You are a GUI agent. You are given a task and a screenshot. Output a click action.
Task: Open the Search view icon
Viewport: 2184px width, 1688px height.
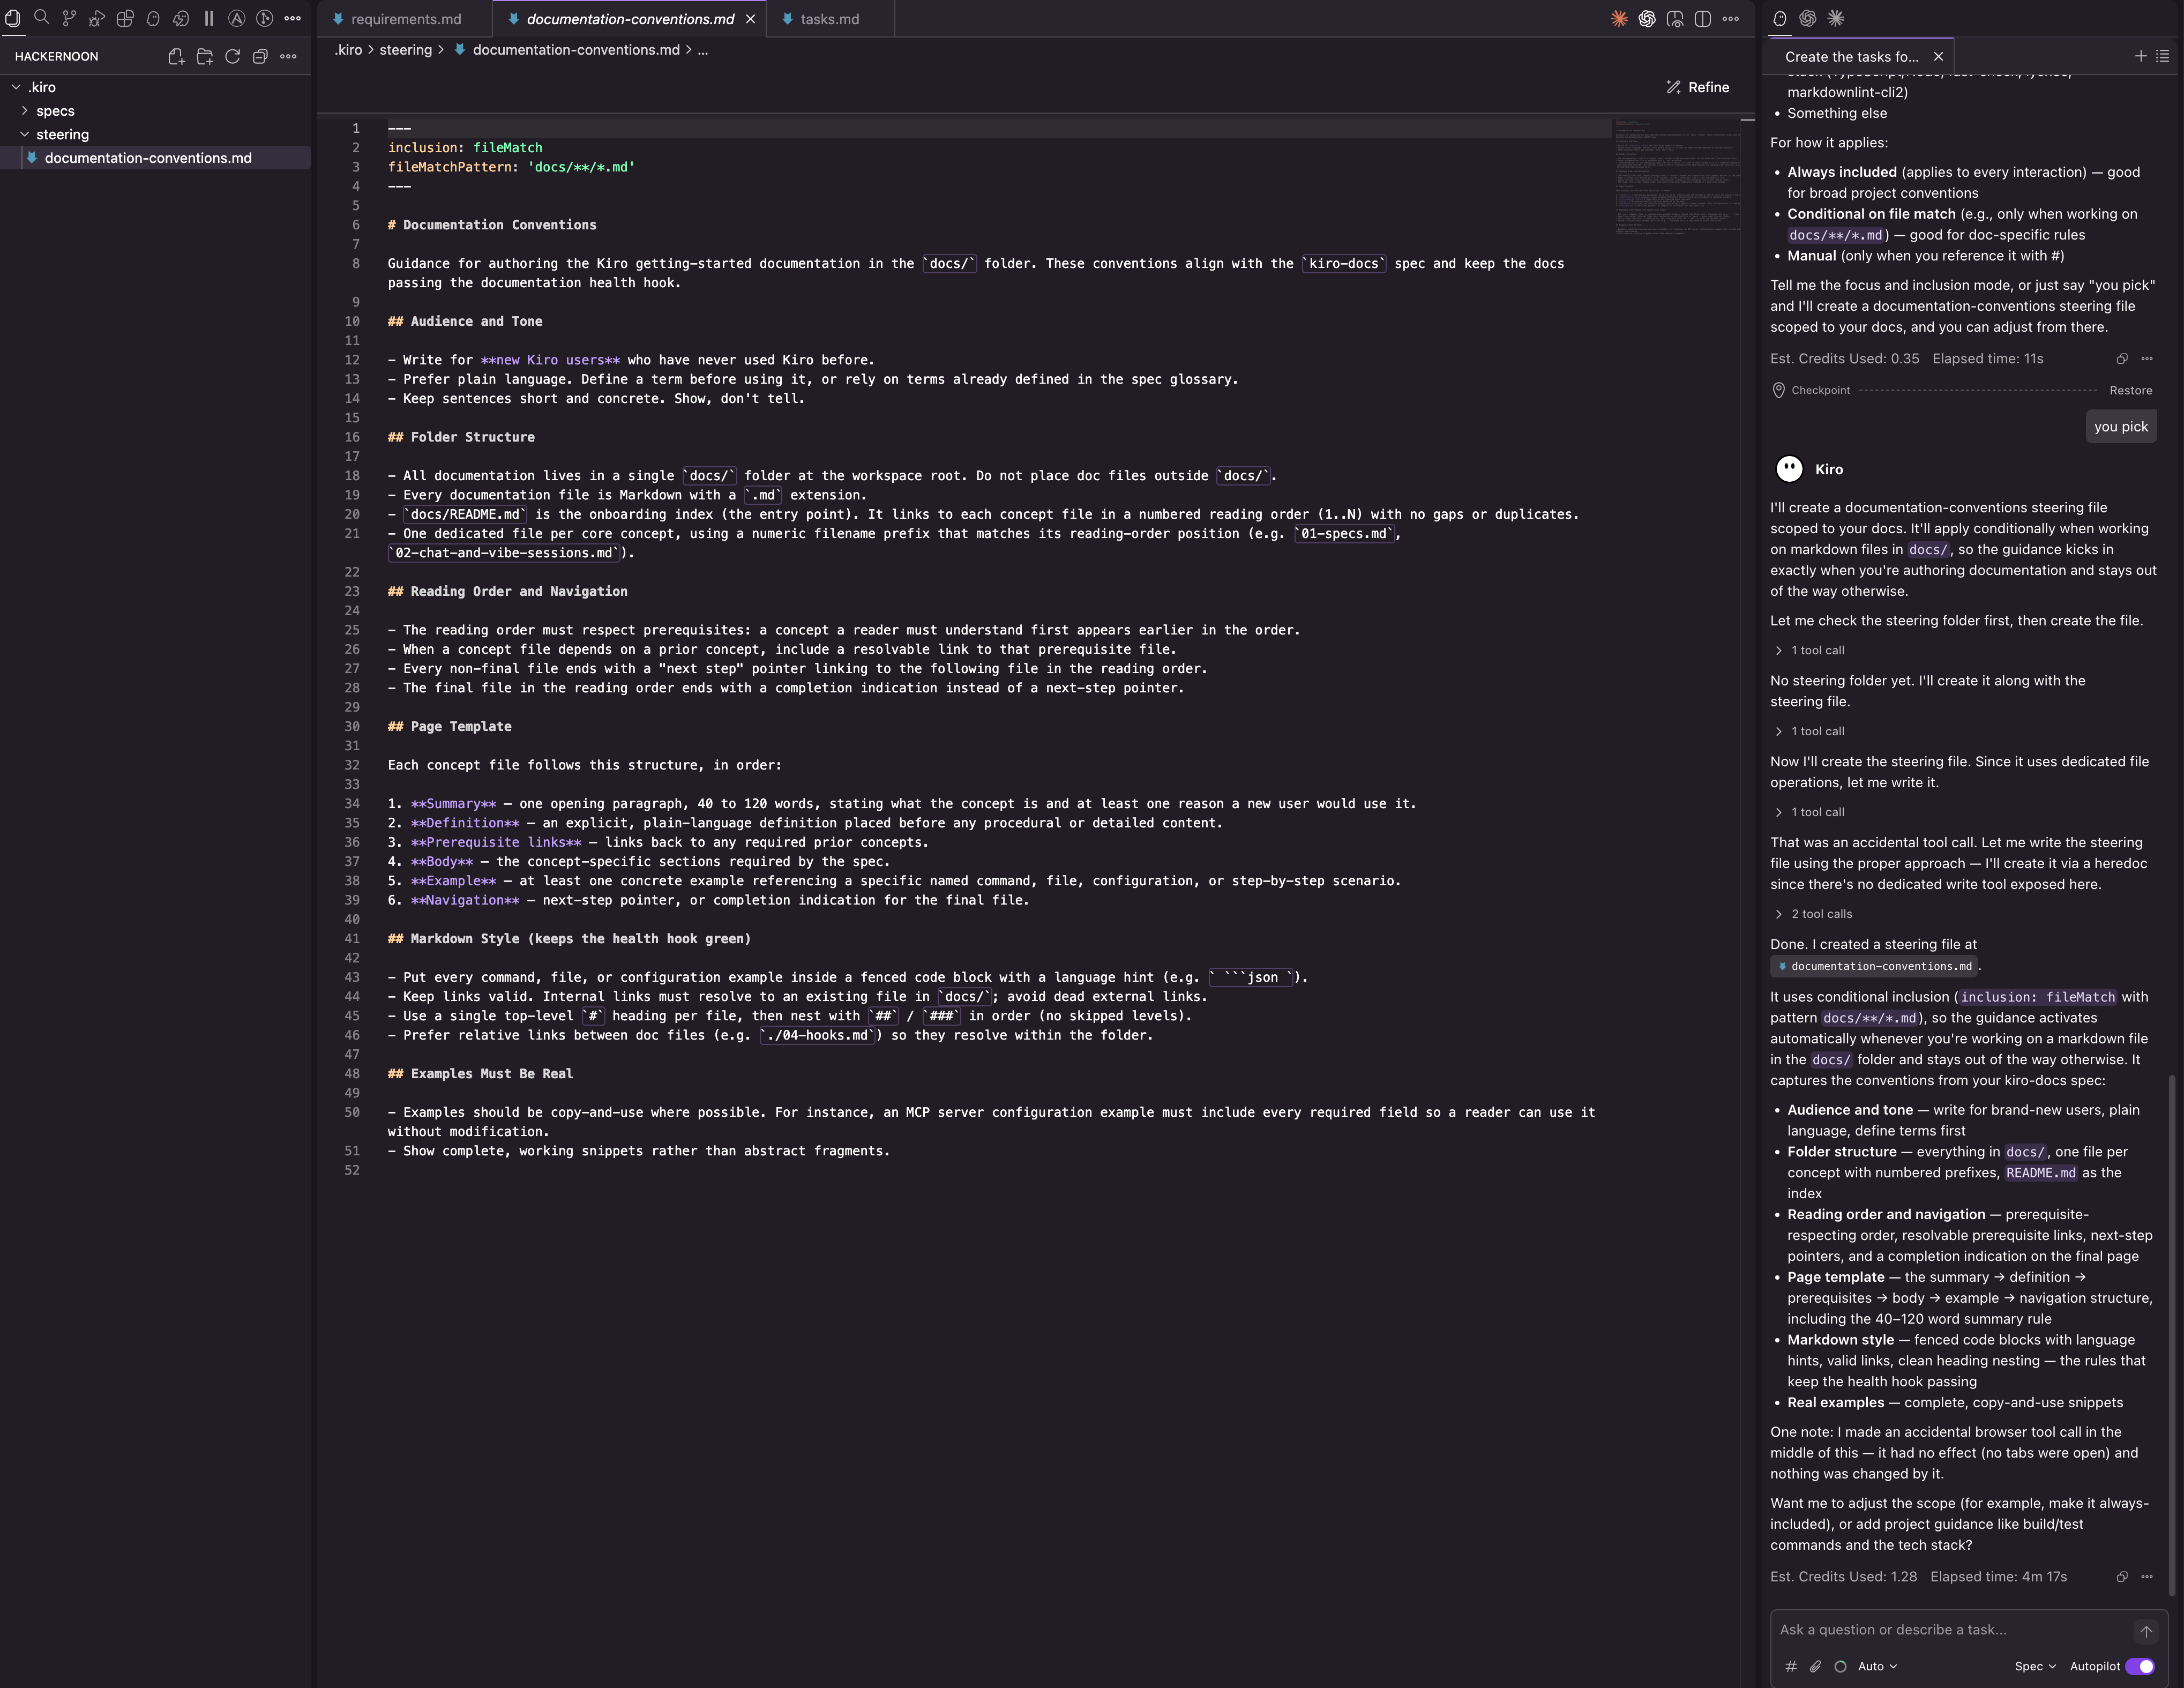click(41, 18)
